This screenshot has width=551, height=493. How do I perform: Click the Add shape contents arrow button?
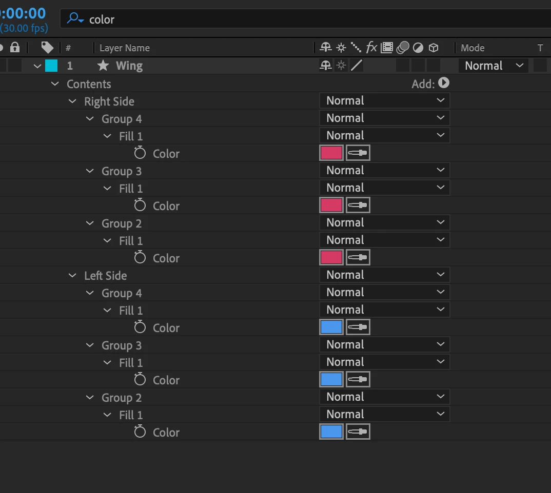(x=443, y=83)
